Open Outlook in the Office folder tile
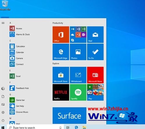This screenshot has height=129, width=145. (72, 29)
